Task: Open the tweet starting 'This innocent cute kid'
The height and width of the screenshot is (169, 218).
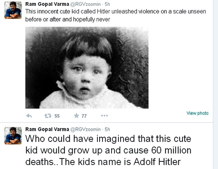Action: (116, 15)
